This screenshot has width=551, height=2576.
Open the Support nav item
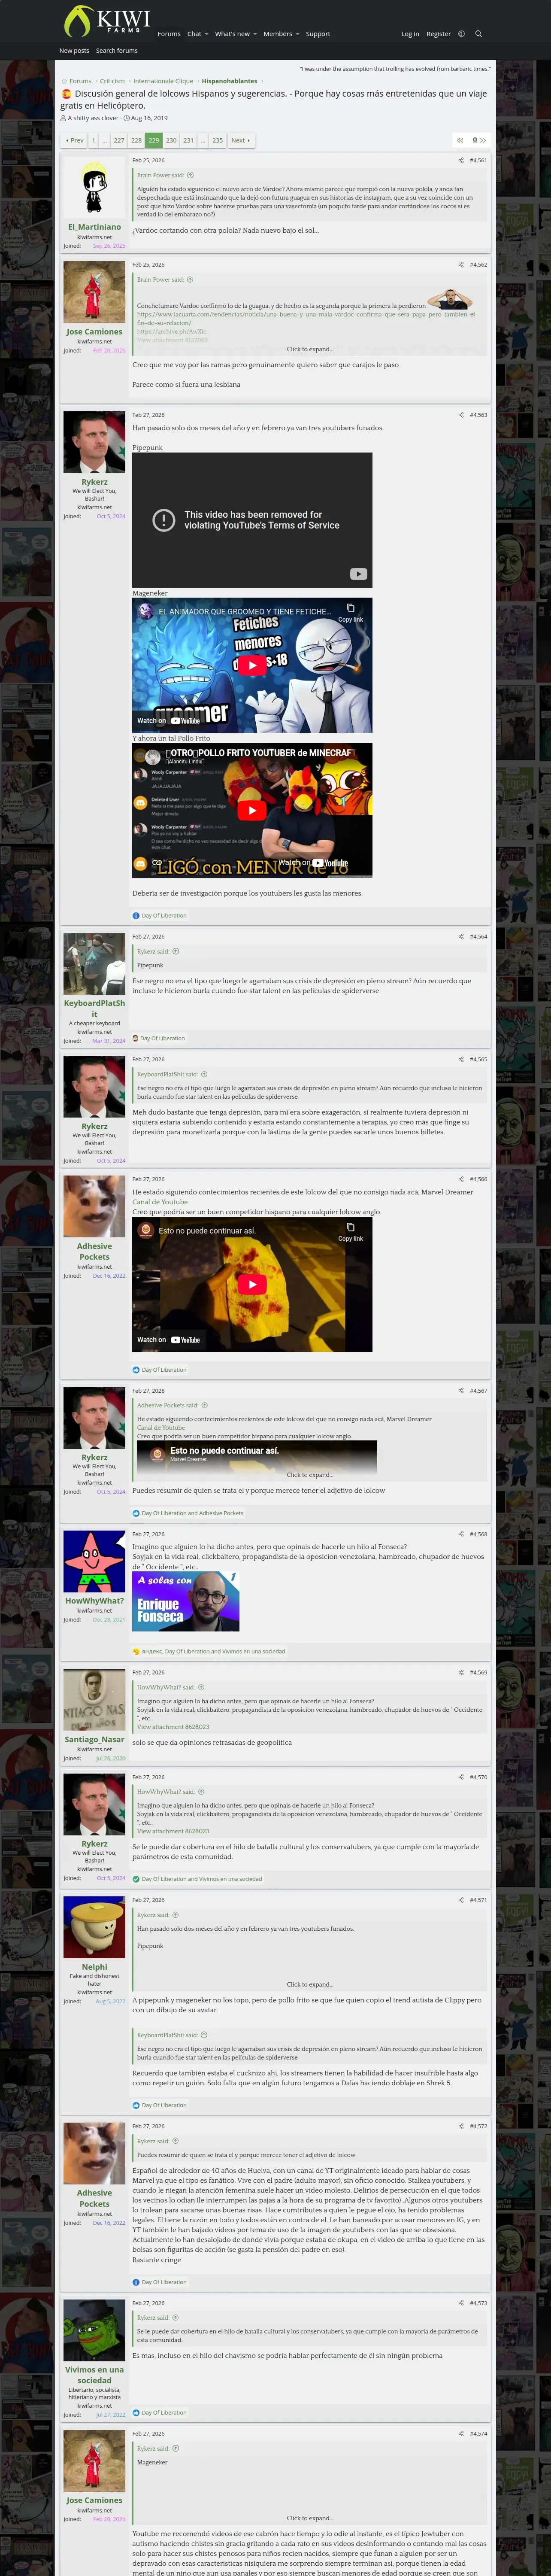[318, 34]
